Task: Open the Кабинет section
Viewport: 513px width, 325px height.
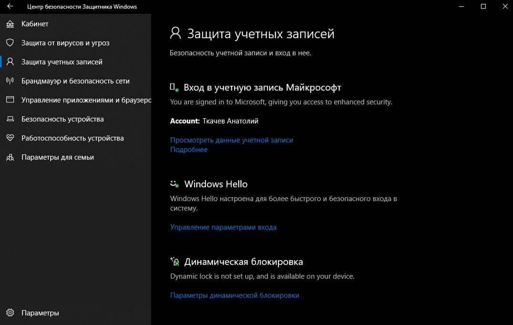Action: (x=76, y=24)
